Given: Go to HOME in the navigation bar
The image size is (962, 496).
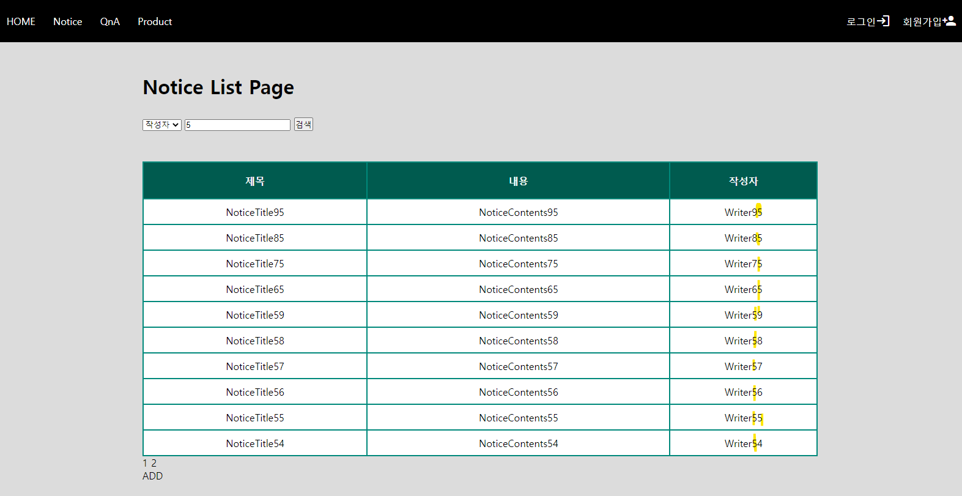Looking at the screenshot, I should click(21, 21).
